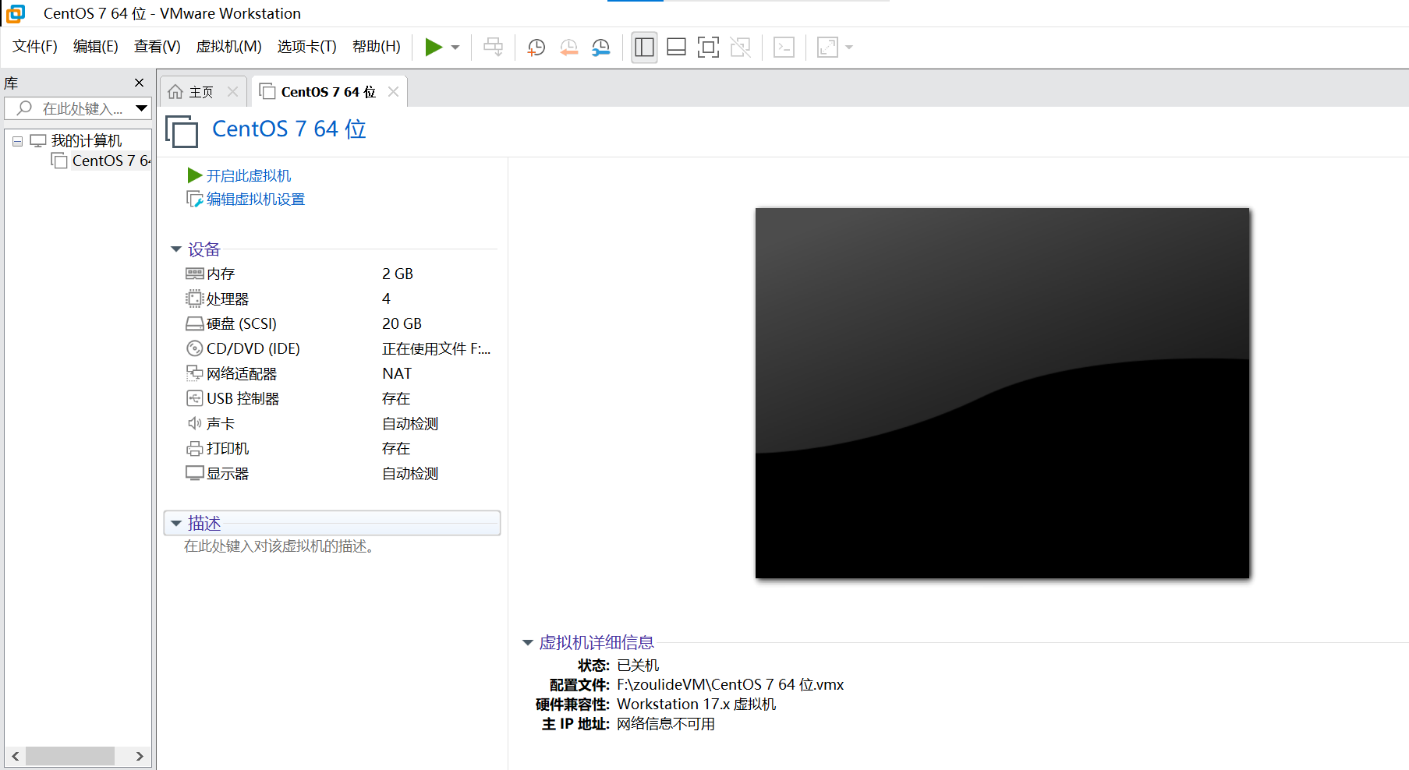The width and height of the screenshot is (1409, 770).
Task: Close the 主页 tab
Action: pos(232,92)
